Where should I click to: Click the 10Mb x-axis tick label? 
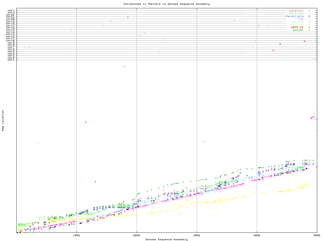pos(76,235)
